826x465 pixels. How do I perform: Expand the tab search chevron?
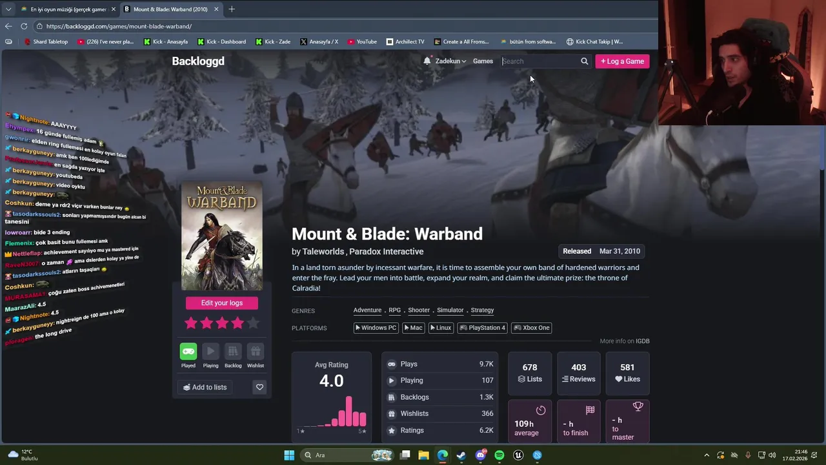(x=8, y=9)
